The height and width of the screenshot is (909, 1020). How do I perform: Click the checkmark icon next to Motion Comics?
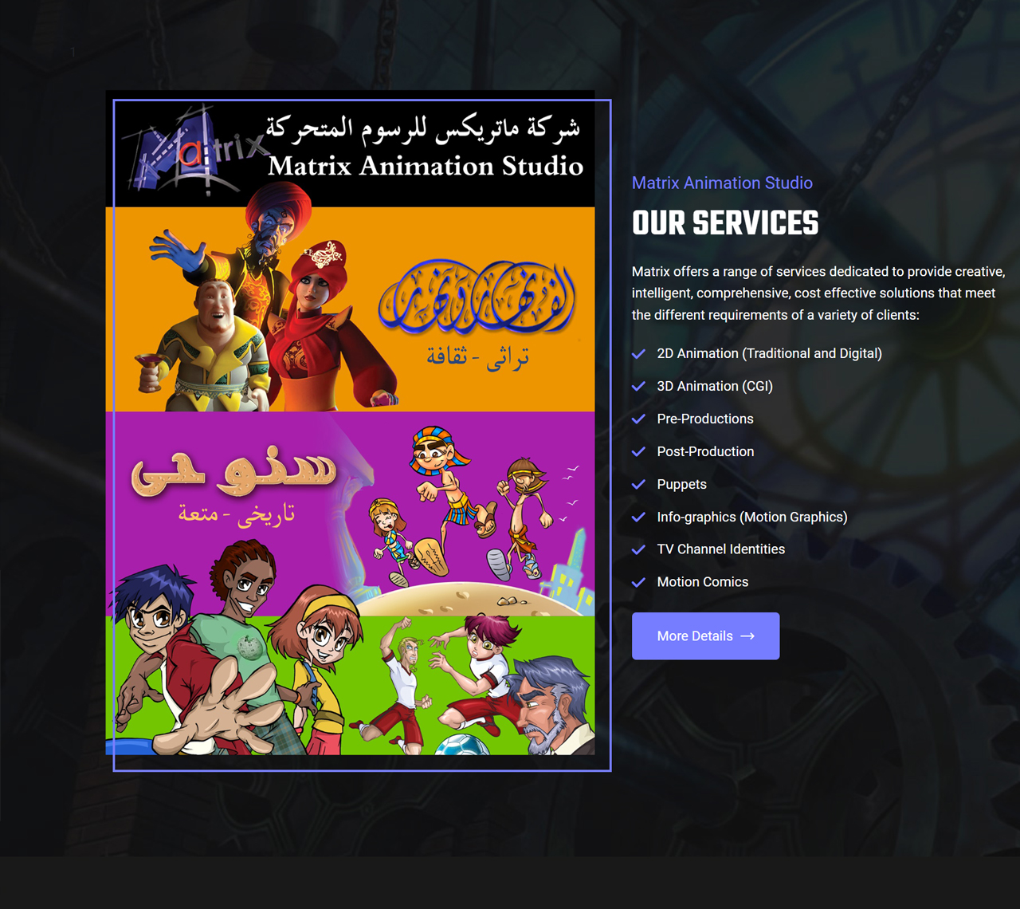(638, 583)
